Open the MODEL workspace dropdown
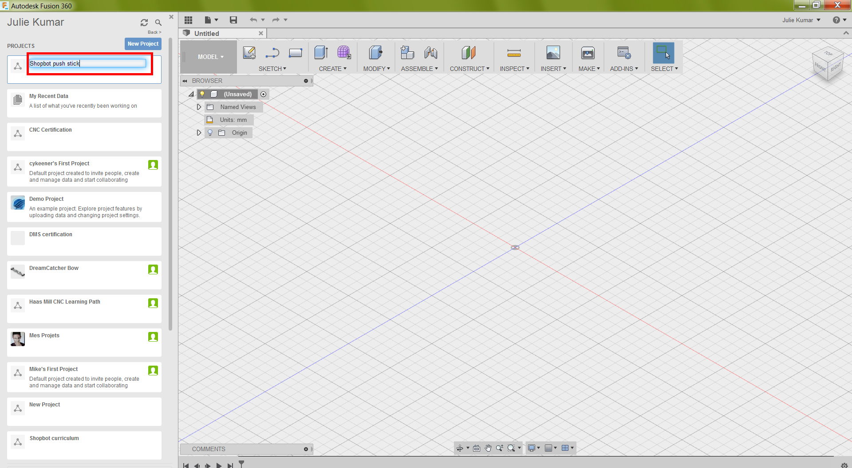The width and height of the screenshot is (852, 468). pos(210,57)
